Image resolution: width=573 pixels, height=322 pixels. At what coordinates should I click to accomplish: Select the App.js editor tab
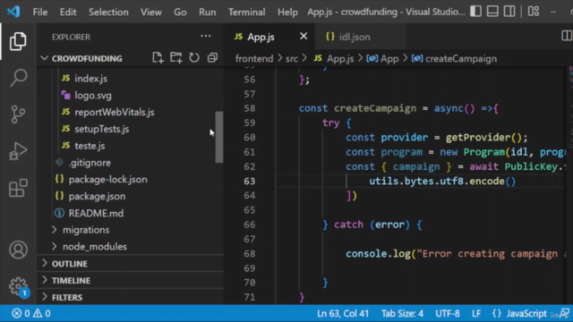[x=261, y=37]
